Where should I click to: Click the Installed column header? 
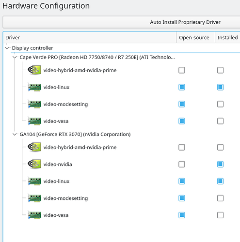click(x=227, y=37)
